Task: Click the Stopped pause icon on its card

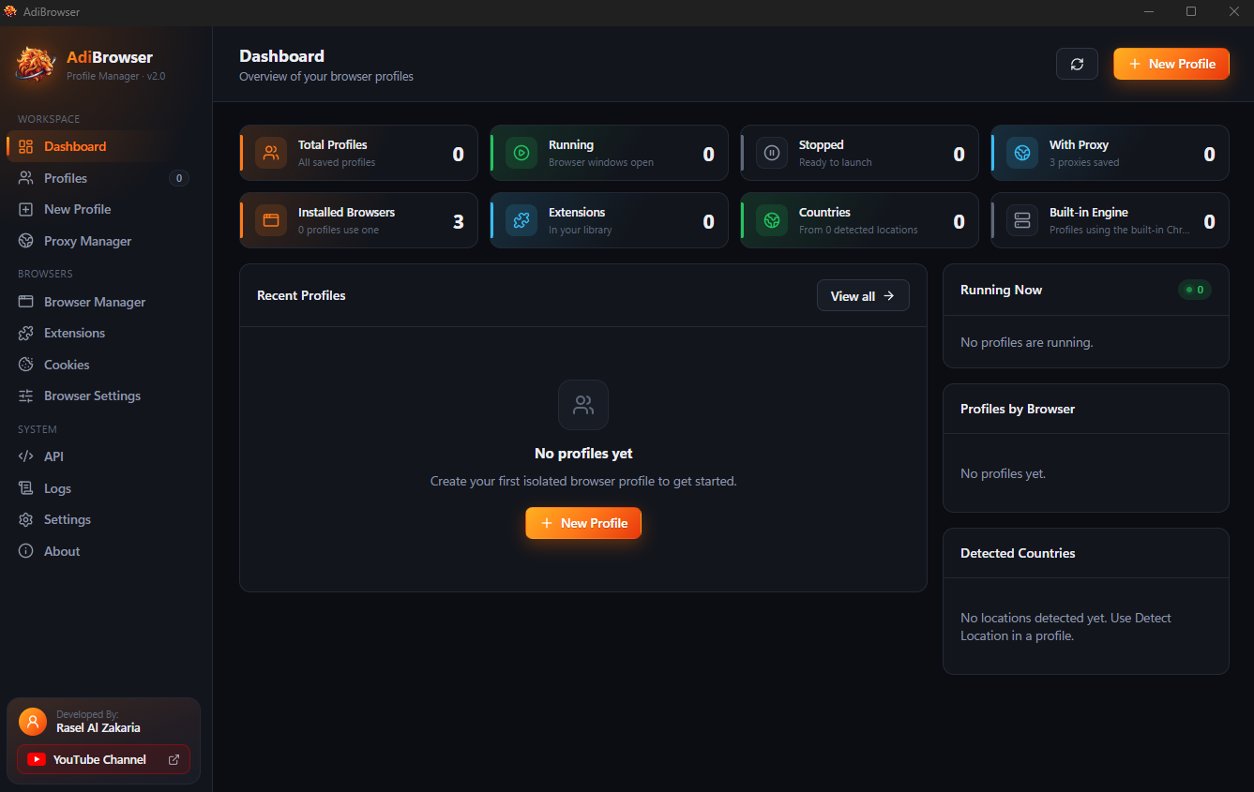Action: click(x=772, y=153)
